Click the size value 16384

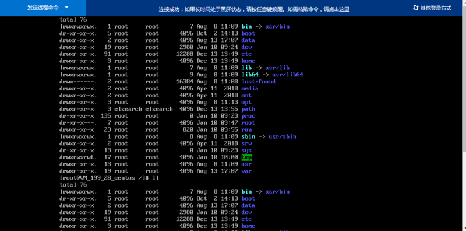(185, 82)
